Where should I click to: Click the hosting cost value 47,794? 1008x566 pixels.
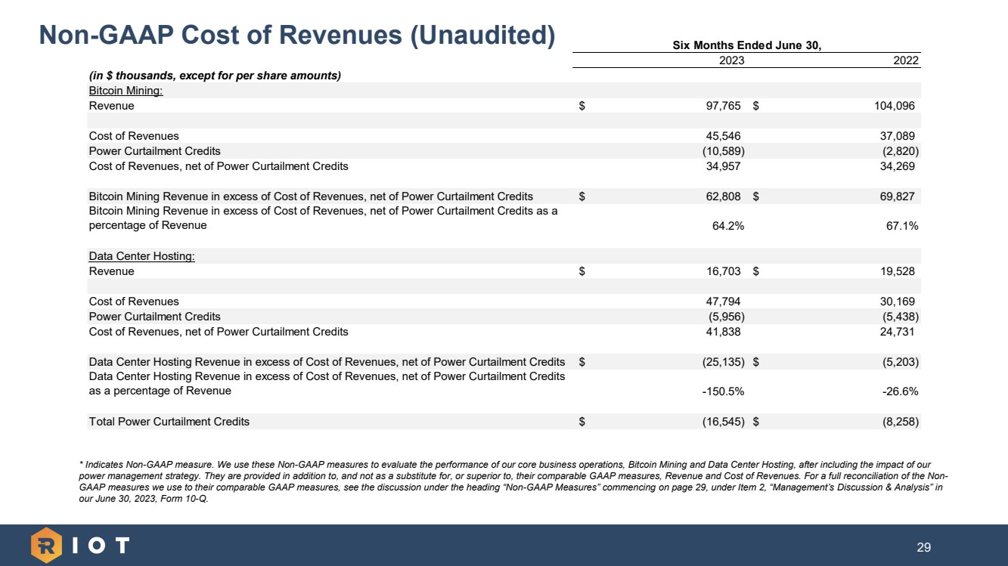(x=723, y=302)
